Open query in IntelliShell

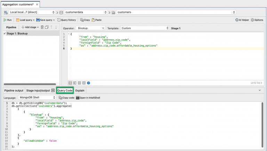click(x=88, y=98)
